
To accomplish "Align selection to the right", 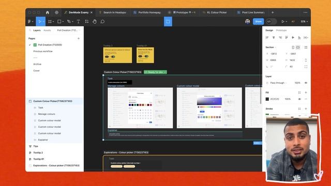I will pos(280,38).
